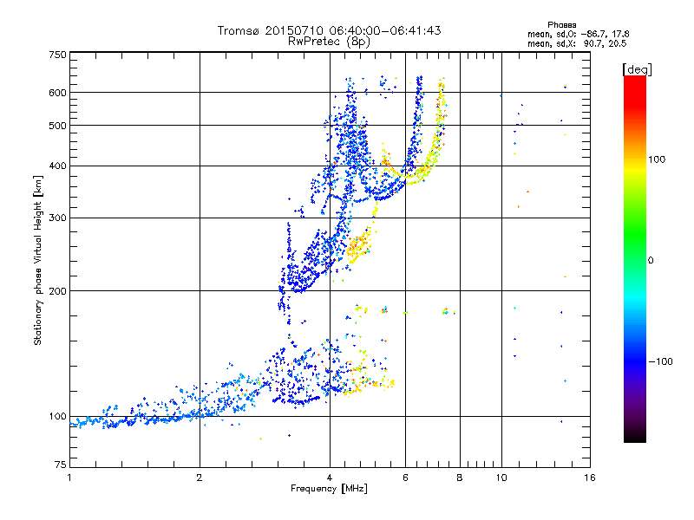Click the x-axis label '2'
Viewport: 694px width, 520px height.
point(200,478)
